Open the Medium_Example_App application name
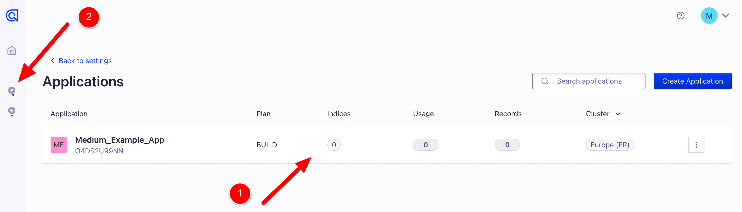This screenshot has height=212, width=742. coord(119,140)
